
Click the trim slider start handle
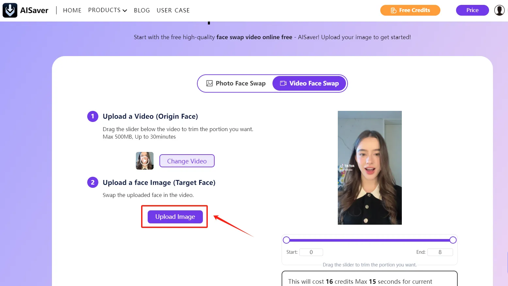pos(287,240)
